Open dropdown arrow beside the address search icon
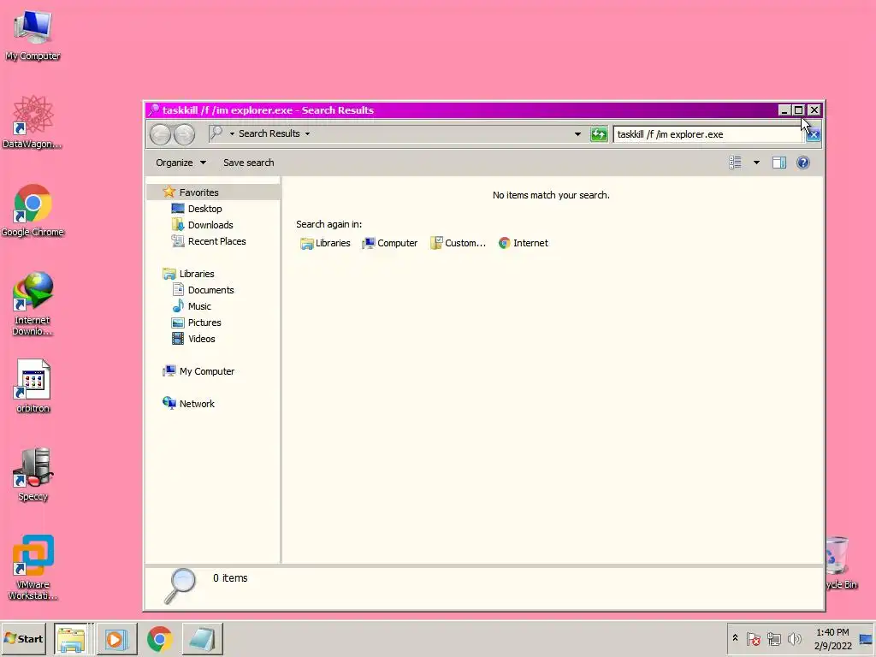876x657 pixels. click(232, 134)
